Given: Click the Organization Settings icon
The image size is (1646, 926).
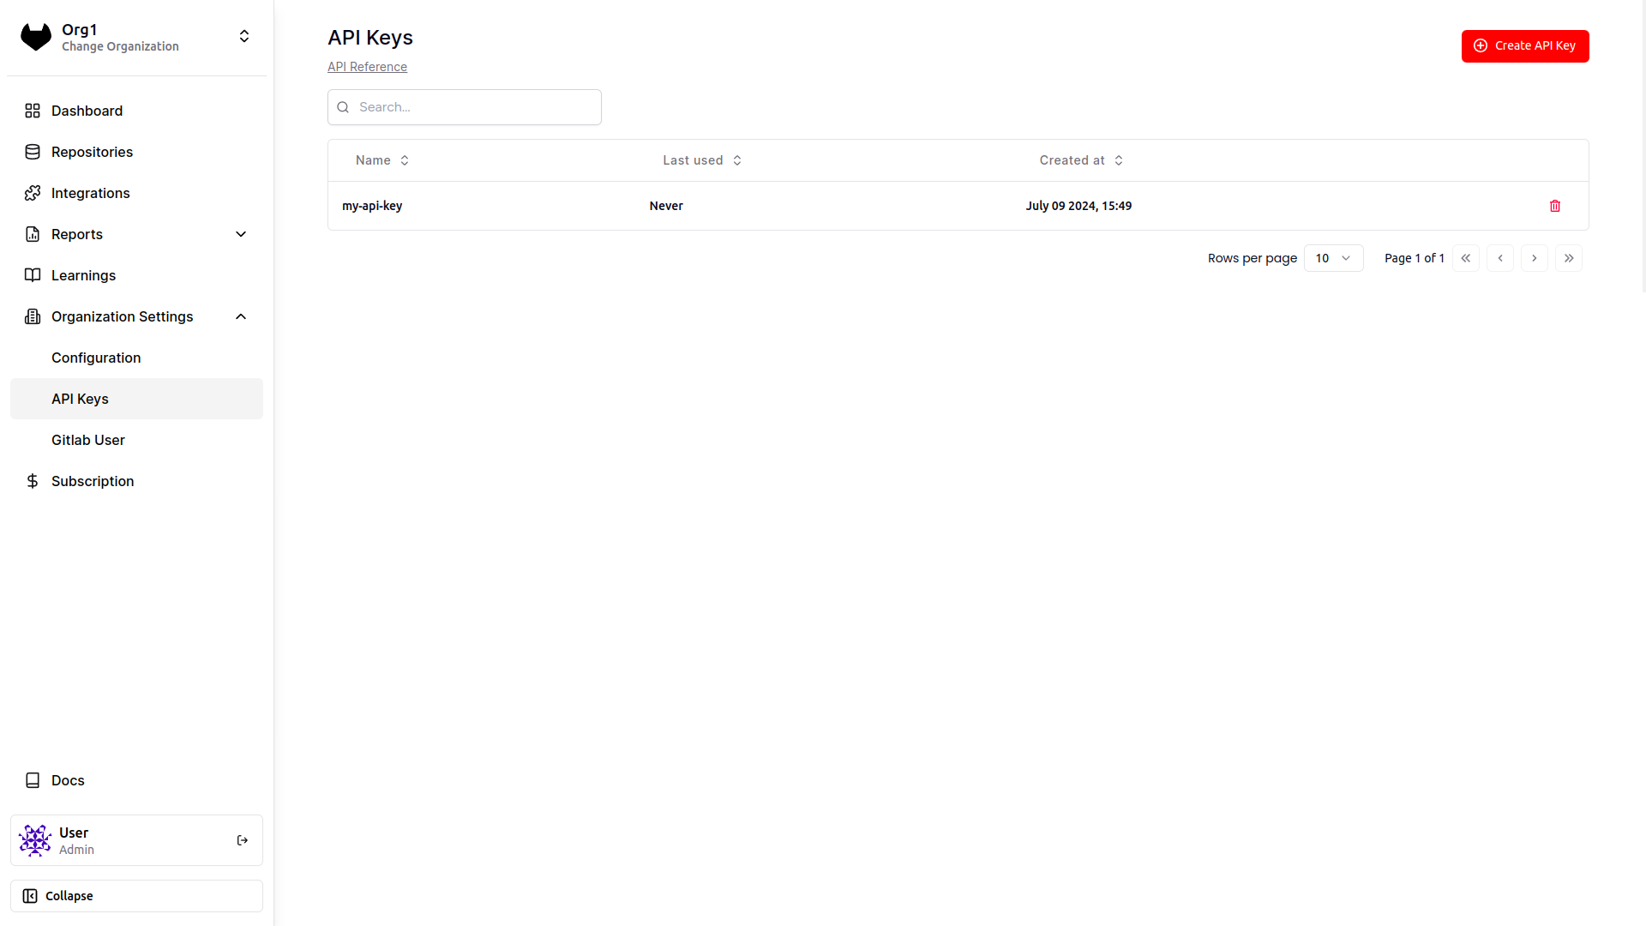Looking at the screenshot, I should (32, 316).
